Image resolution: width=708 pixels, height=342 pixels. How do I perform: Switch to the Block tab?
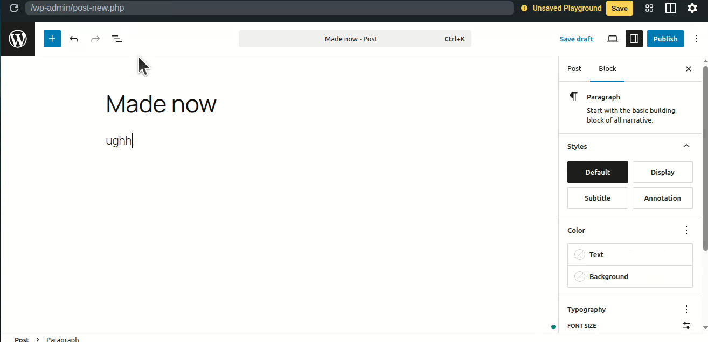[607, 69]
